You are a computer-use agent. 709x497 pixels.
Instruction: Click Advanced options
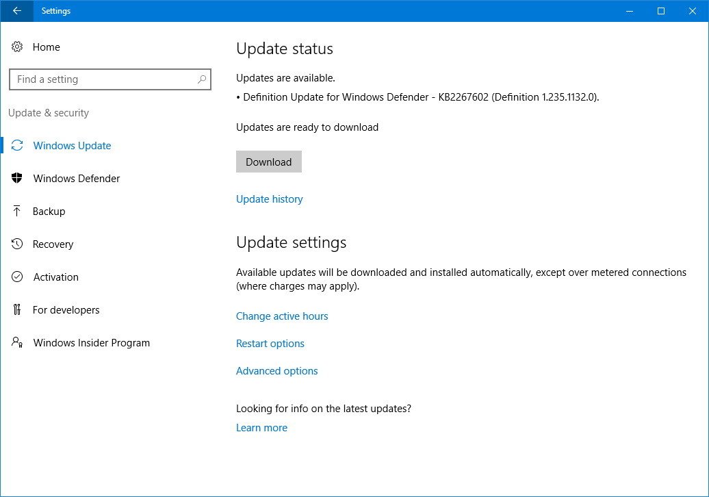276,370
